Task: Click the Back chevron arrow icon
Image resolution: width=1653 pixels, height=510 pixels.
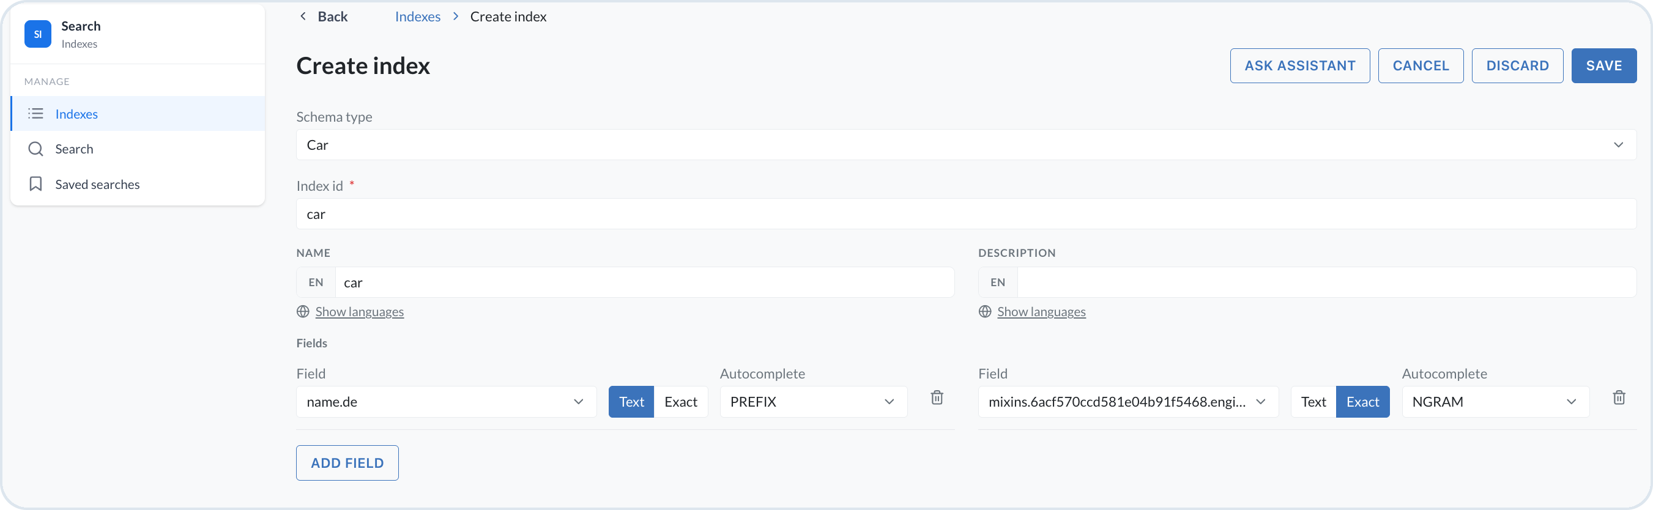Action: pos(303,16)
